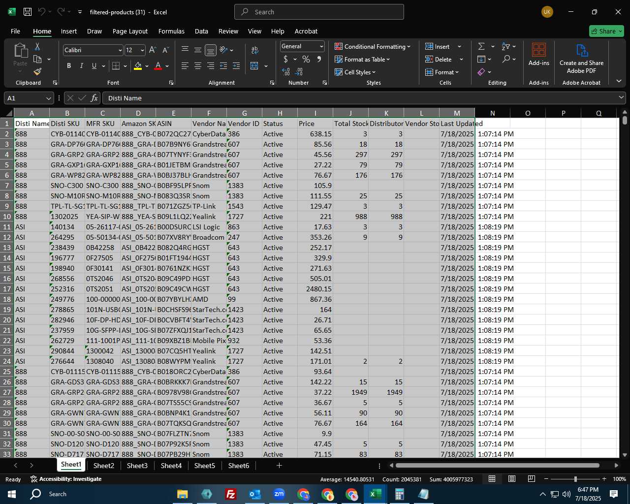Toggle Italic formatting

click(x=82, y=66)
